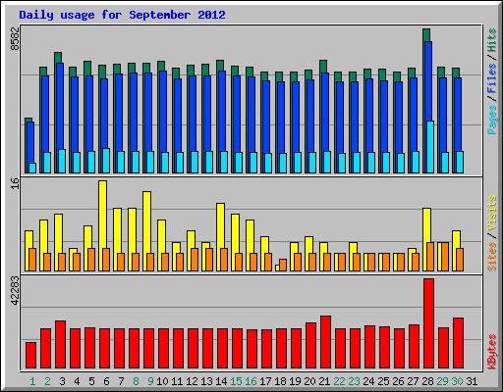
Task: Click the Pages legend label
Action: pyautogui.click(x=491, y=120)
